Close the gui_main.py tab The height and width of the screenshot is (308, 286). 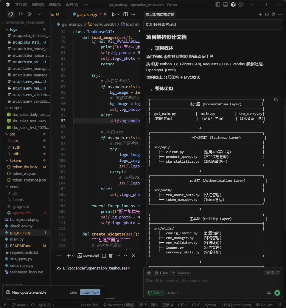tap(105, 14)
